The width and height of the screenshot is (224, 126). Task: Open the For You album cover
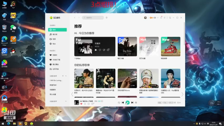coord(85,46)
